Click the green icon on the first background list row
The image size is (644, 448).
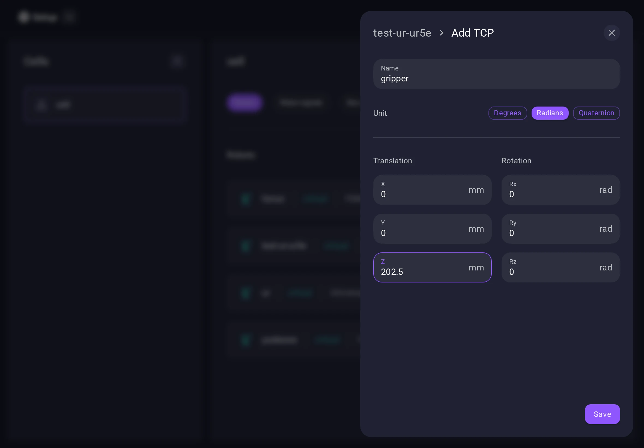pyautogui.click(x=245, y=199)
